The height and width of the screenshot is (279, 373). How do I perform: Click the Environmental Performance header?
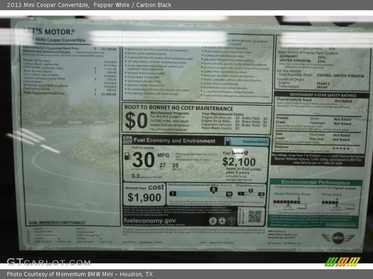316,182
